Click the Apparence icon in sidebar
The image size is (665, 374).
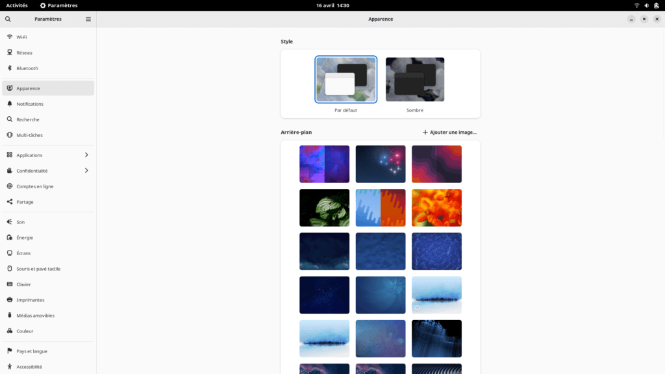[x=10, y=88]
